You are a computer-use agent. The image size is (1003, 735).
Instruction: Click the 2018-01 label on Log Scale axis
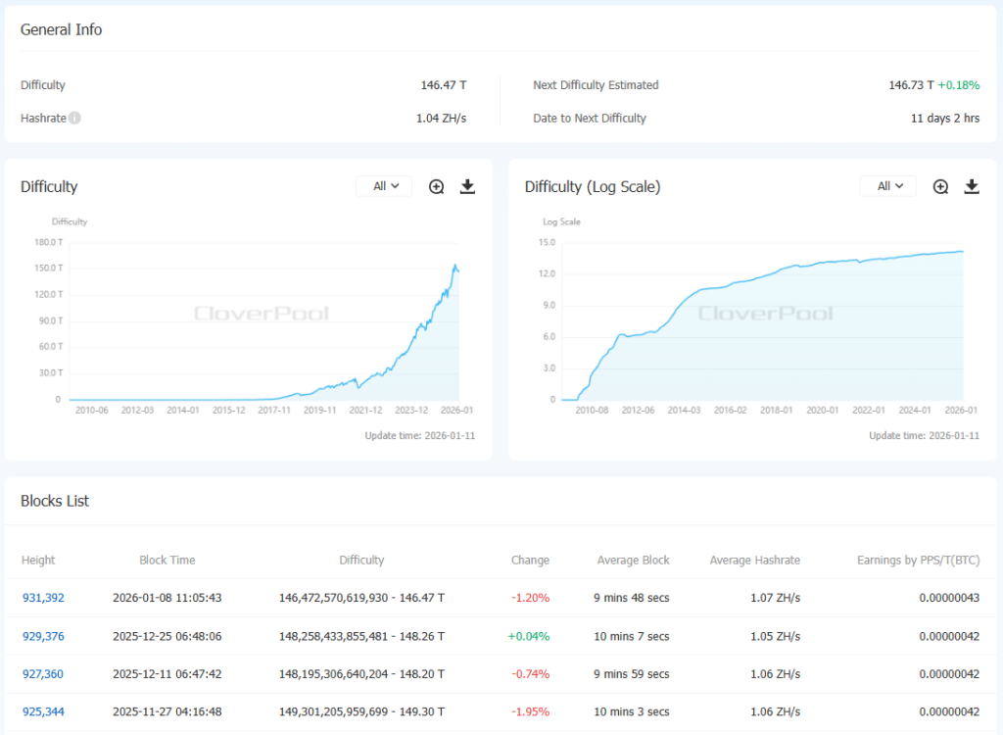pyautogui.click(x=776, y=411)
